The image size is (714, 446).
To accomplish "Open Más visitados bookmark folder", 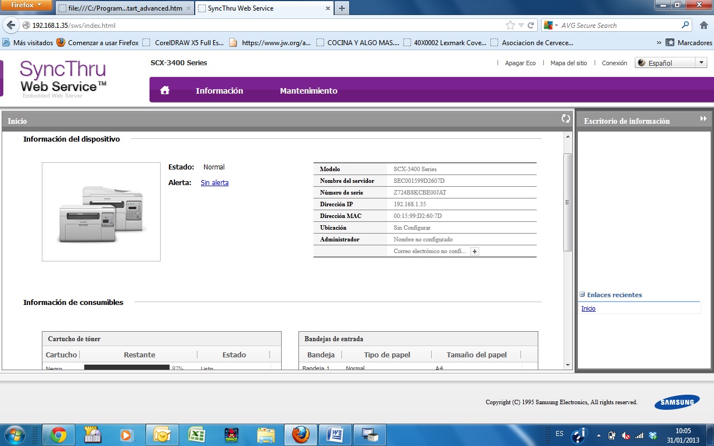I will point(28,42).
